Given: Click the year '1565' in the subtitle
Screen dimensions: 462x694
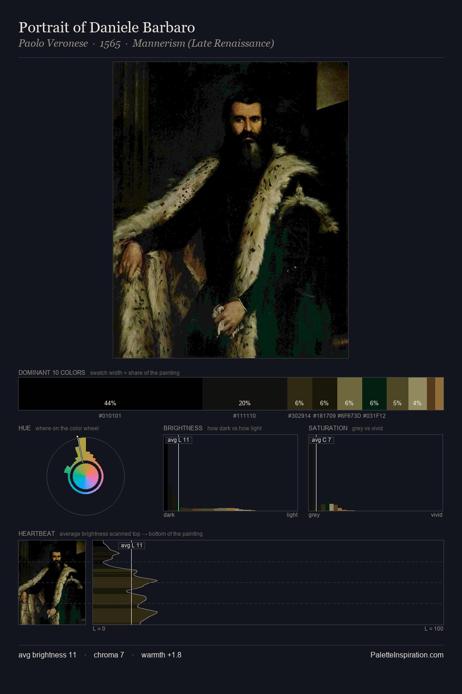Looking at the screenshot, I should [110, 43].
